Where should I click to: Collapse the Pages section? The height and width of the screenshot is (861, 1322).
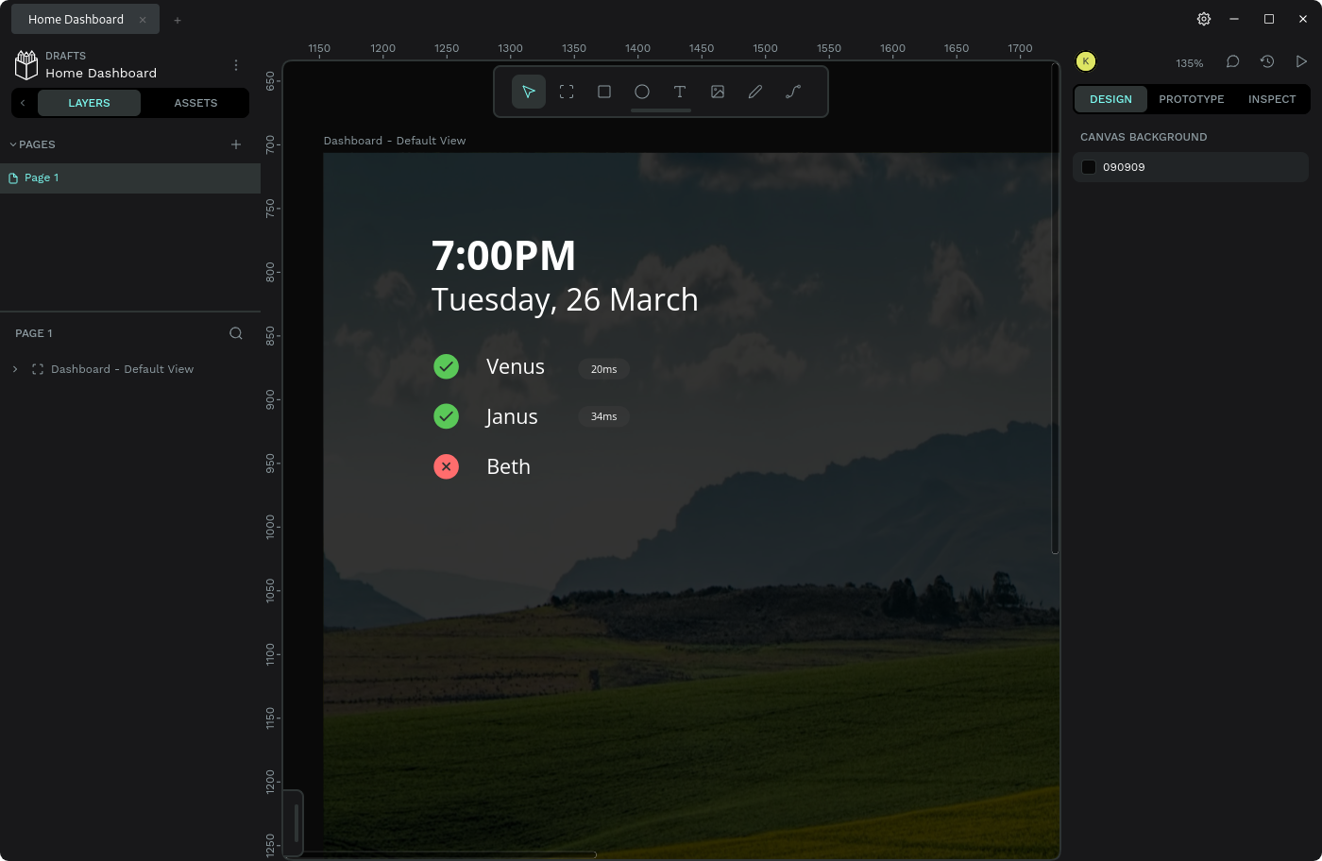click(13, 144)
